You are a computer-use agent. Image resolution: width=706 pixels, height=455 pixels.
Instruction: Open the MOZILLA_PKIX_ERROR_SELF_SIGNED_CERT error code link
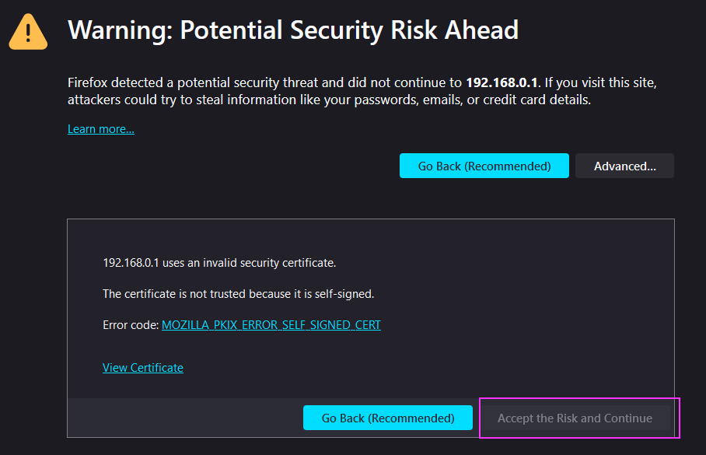click(271, 325)
